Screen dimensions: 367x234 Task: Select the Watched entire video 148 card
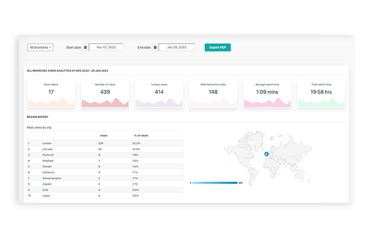(213, 93)
